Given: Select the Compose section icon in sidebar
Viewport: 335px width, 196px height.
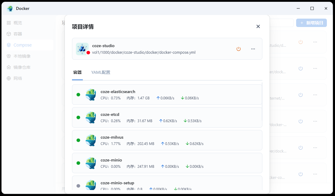Looking at the screenshot, I should (9, 45).
